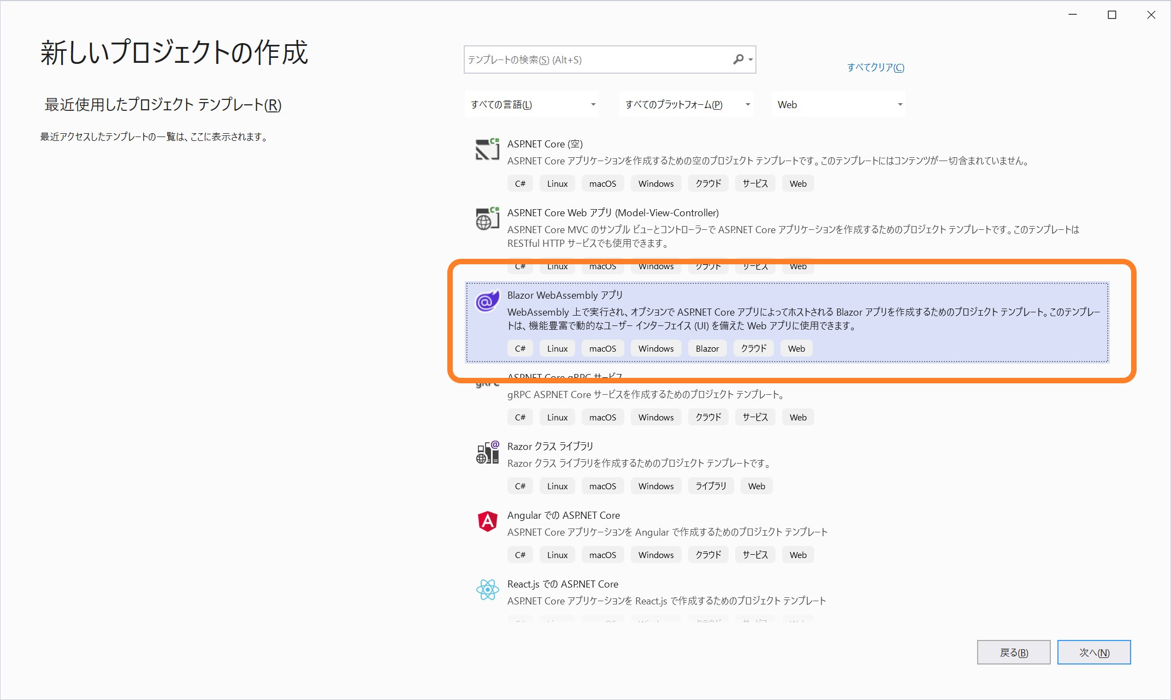Click the ASP.NET Core (空) template icon
The width and height of the screenshot is (1171, 700).
487,149
